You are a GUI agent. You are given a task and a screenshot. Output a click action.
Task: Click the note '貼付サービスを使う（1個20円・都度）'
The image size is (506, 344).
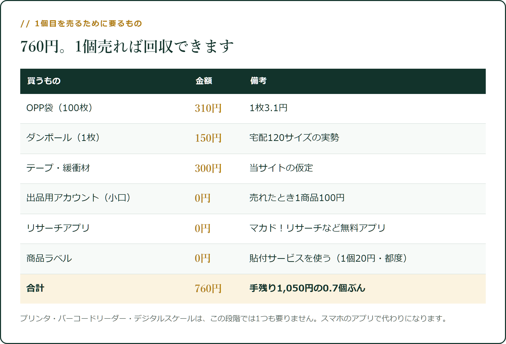[328, 258]
